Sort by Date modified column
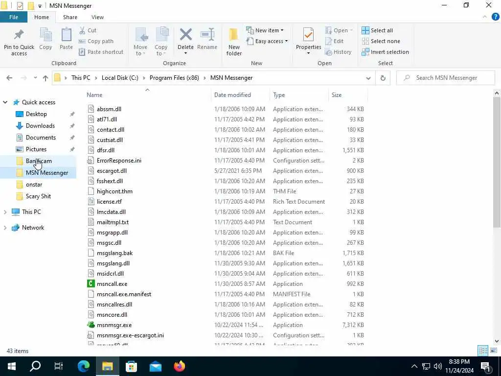 click(232, 95)
